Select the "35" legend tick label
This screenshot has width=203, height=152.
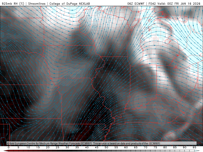tap(77, 147)
